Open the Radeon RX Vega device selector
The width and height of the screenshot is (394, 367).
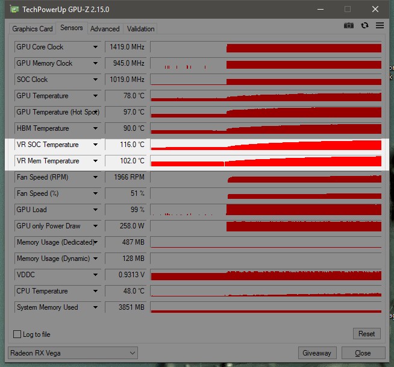coord(73,353)
